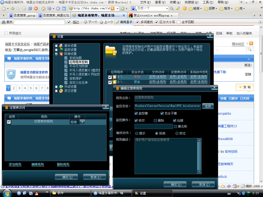Click the orange RSS icon near 精华帖区

(251, 44)
